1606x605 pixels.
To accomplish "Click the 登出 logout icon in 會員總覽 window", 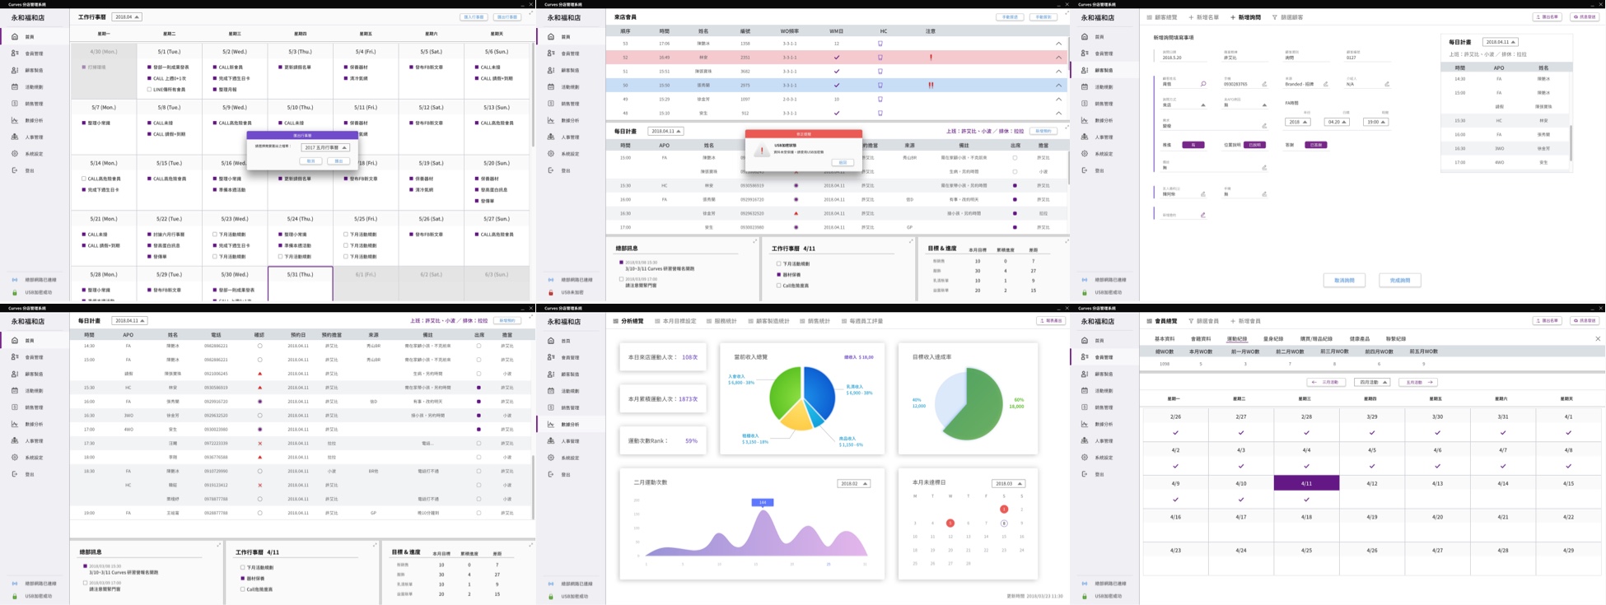I will tap(1085, 474).
